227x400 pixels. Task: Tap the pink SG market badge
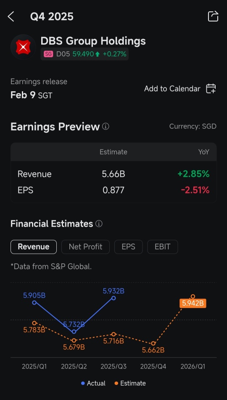[x=48, y=54]
